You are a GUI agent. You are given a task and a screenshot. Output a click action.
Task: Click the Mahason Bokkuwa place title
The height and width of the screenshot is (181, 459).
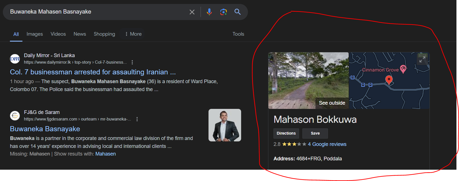click(x=315, y=119)
